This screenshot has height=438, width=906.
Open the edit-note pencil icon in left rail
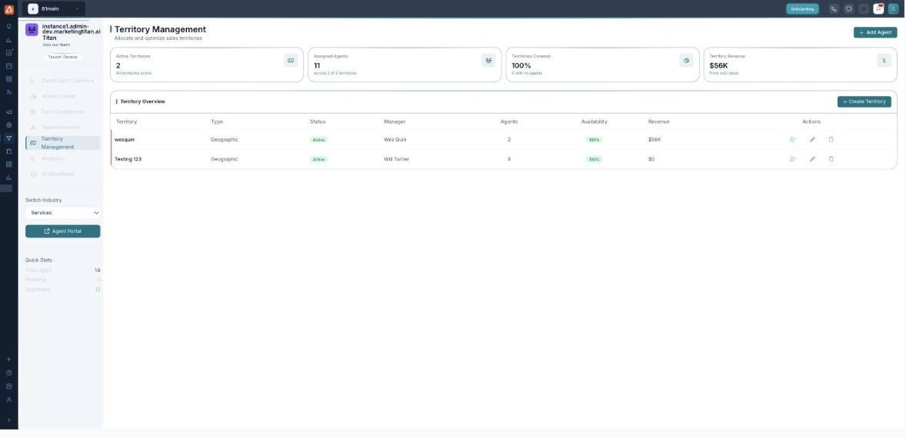(x=8, y=52)
